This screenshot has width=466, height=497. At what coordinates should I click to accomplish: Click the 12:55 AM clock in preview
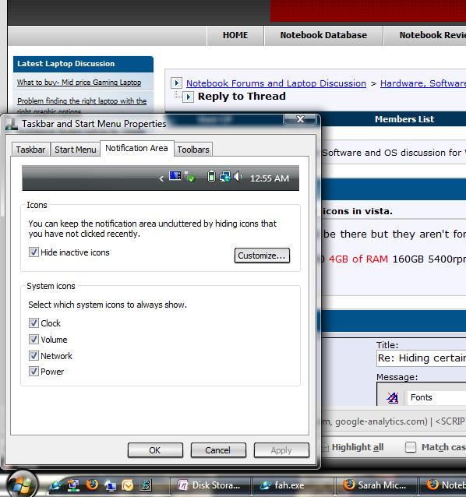pos(270,178)
